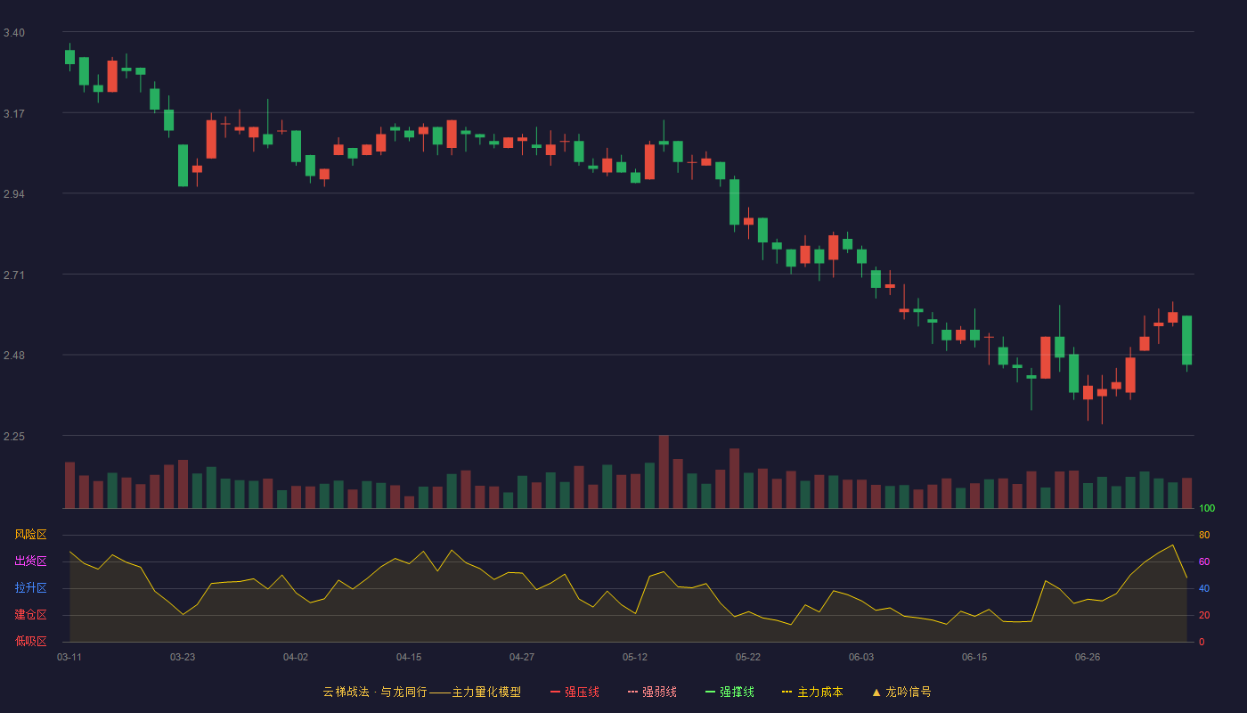Click the 06-26 date axis label

[1088, 657]
